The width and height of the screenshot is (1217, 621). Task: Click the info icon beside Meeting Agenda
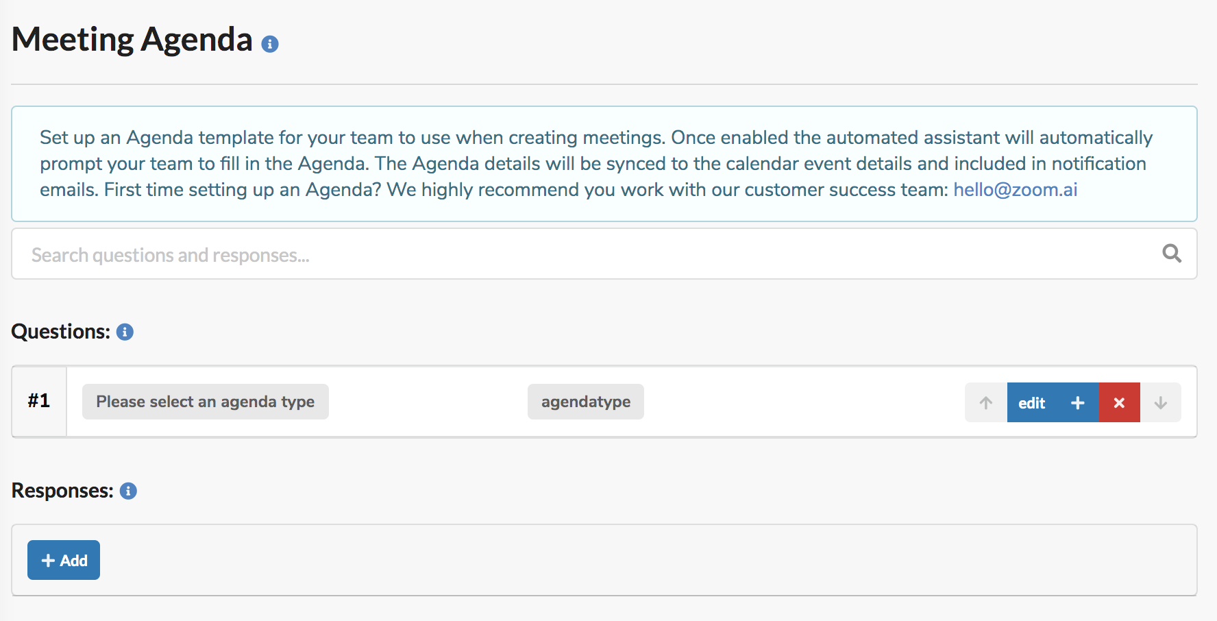coord(270,45)
